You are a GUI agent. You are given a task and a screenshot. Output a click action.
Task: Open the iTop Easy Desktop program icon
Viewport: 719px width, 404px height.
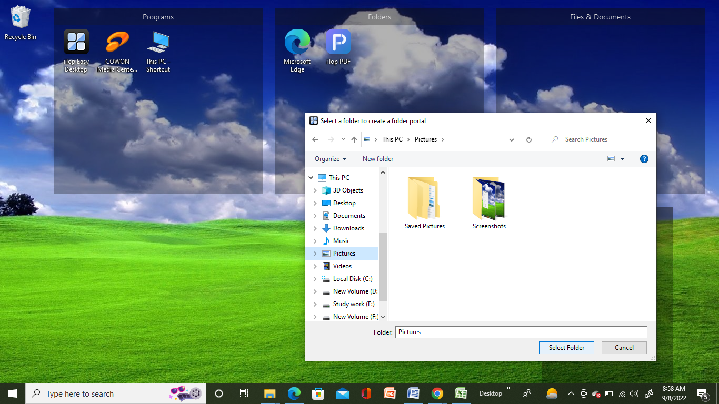(x=76, y=50)
